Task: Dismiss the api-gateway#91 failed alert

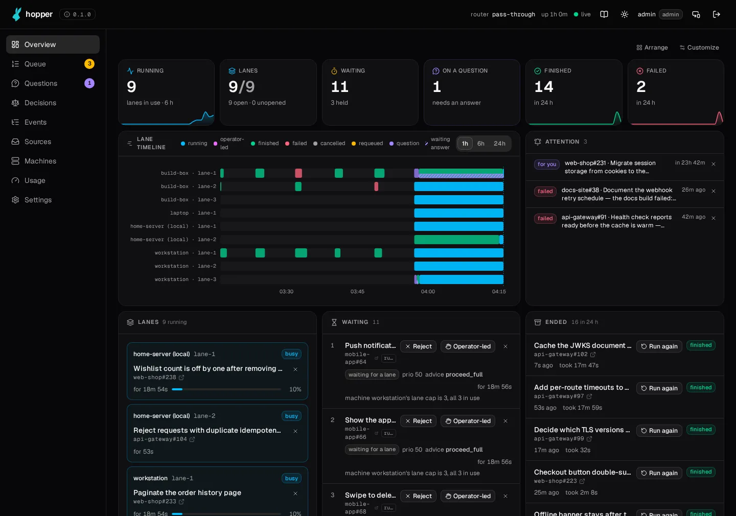Action: [714, 218]
